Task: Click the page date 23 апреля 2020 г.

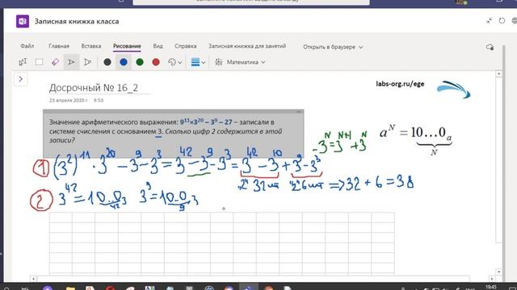Action: tap(69, 100)
